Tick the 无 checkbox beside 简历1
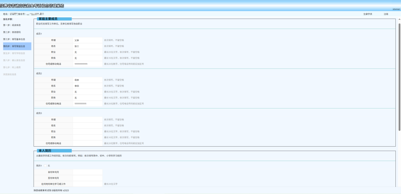 (x=45, y=165)
